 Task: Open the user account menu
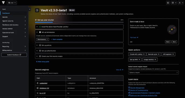point(181,3)
